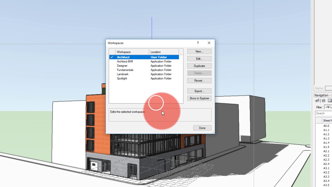
Task: Click the Sheet Number column header
Action: click(327, 121)
